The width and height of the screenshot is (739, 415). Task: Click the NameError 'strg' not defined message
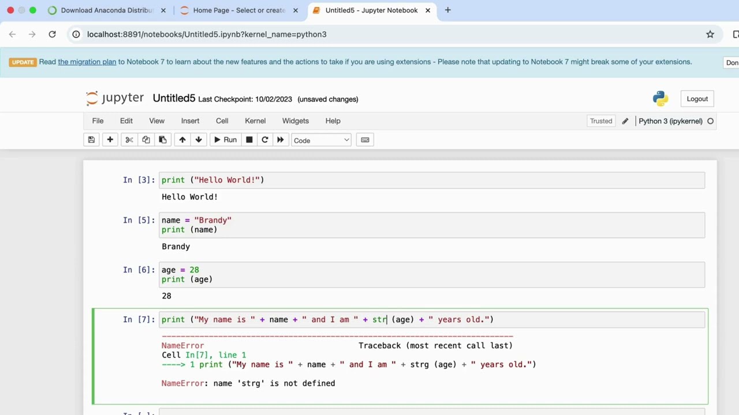[x=248, y=383]
